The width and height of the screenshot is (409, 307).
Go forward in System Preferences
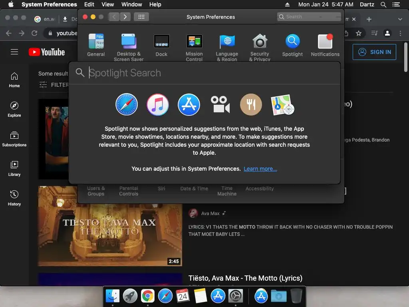(125, 17)
